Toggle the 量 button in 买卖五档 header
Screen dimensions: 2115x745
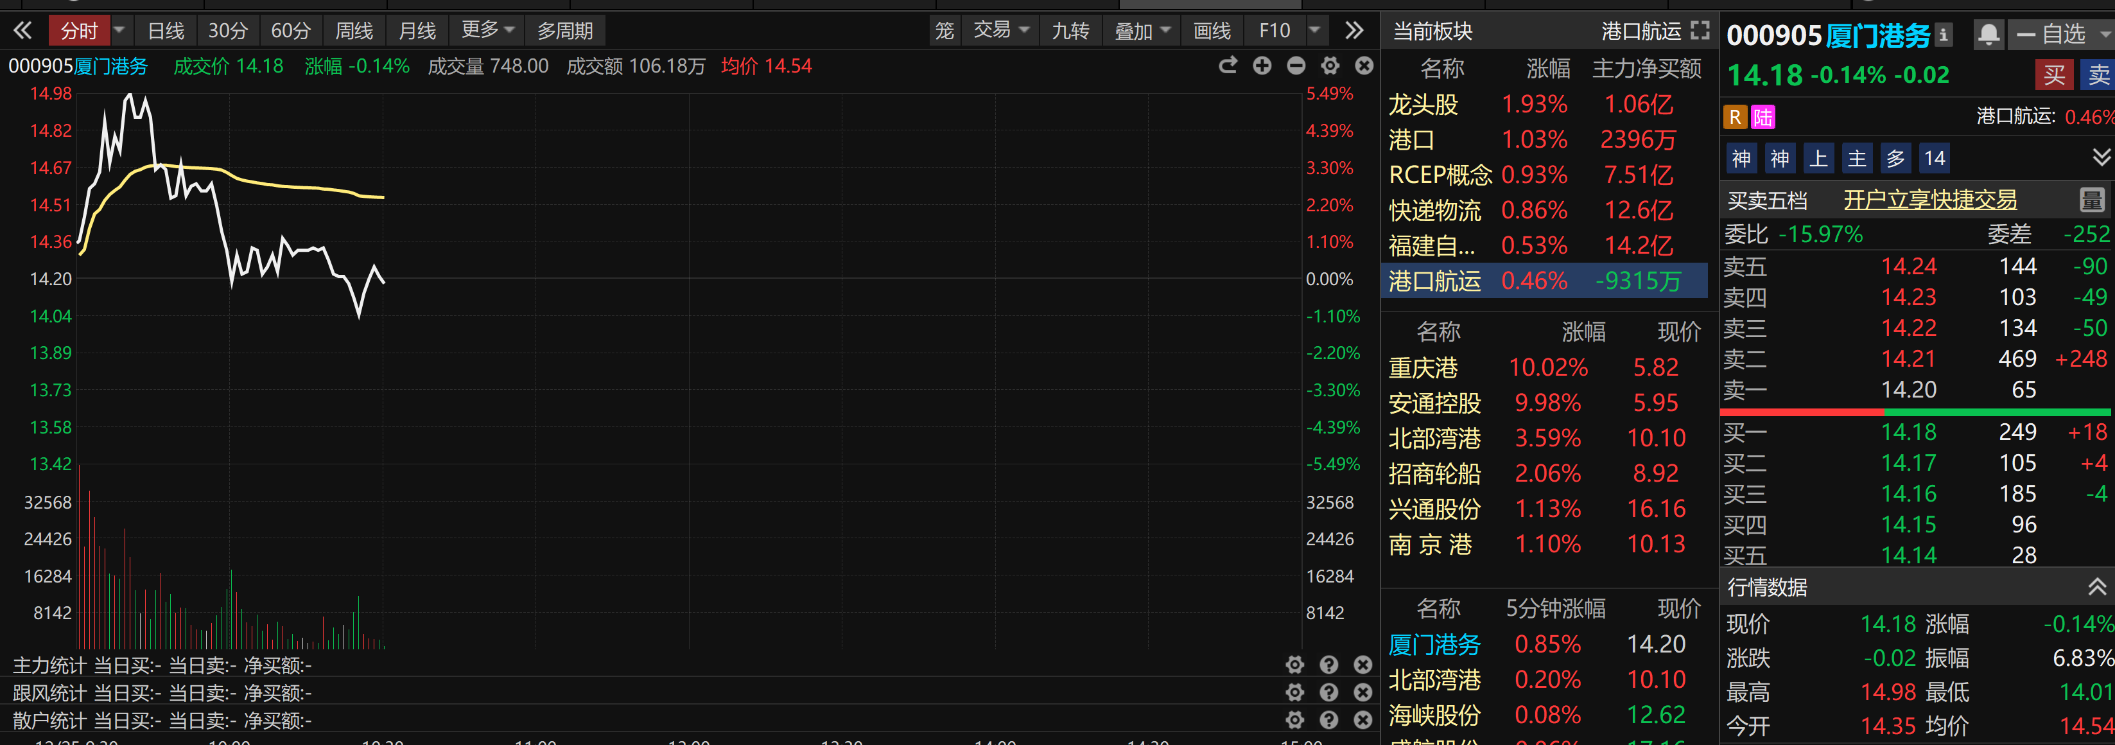(2091, 200)
